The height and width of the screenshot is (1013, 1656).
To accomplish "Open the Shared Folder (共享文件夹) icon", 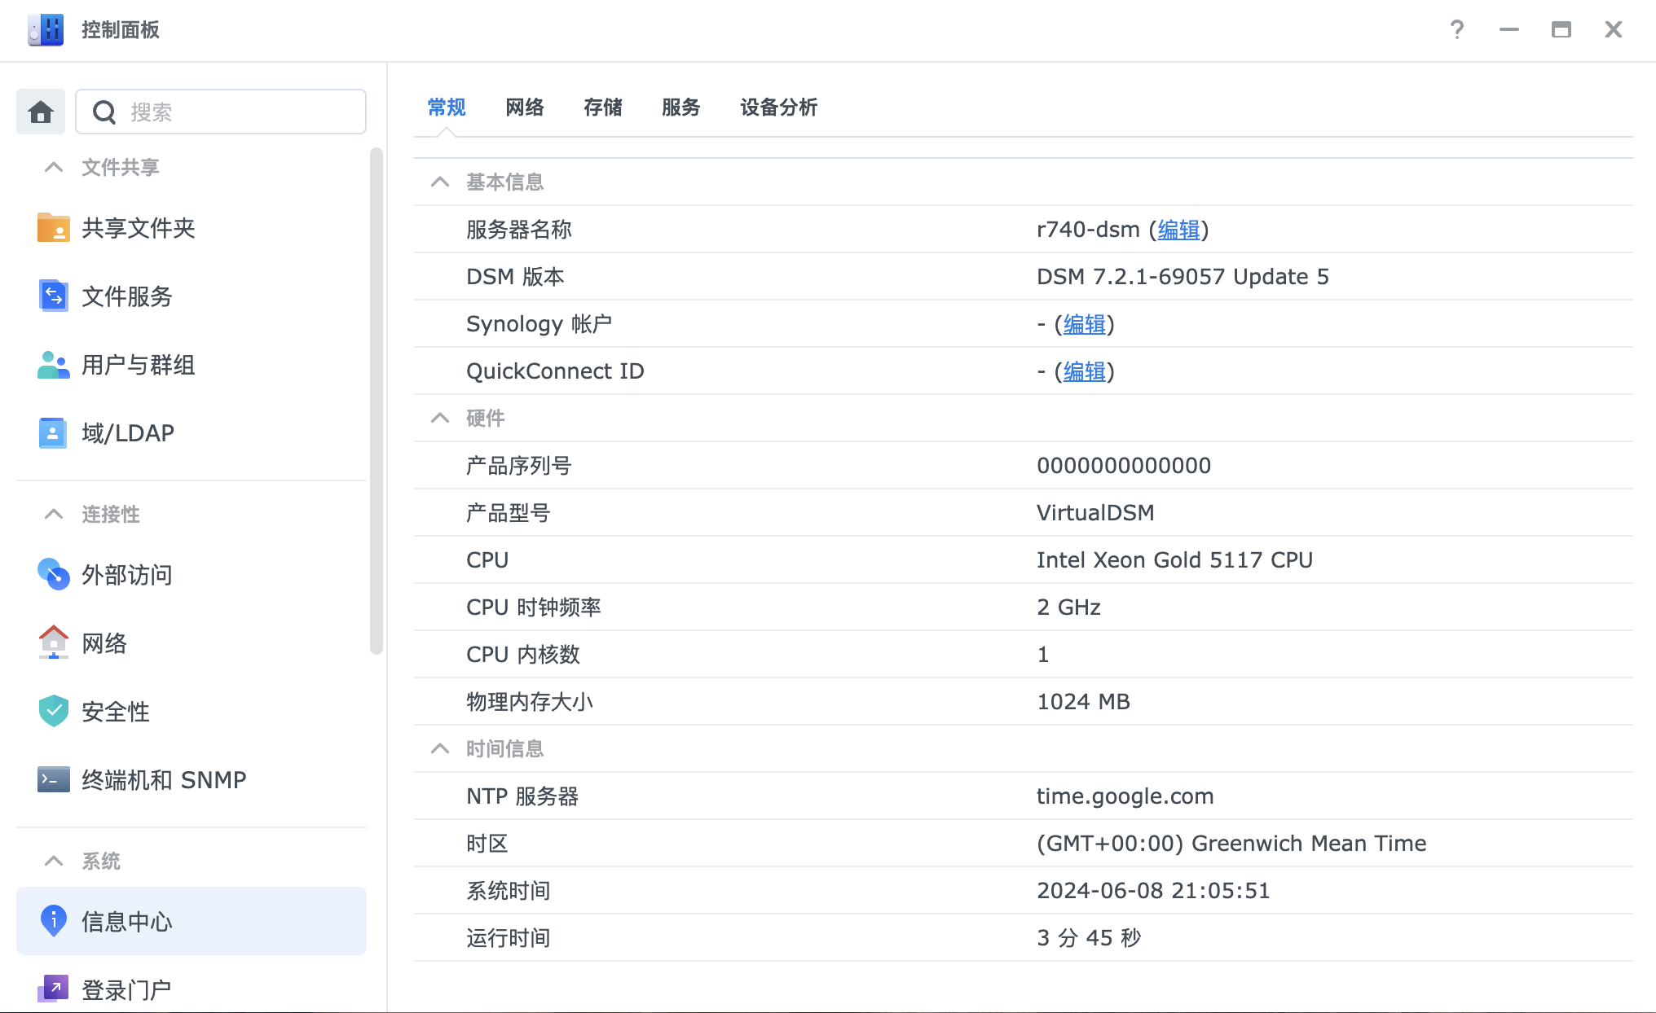I will [x=54, y=228].
